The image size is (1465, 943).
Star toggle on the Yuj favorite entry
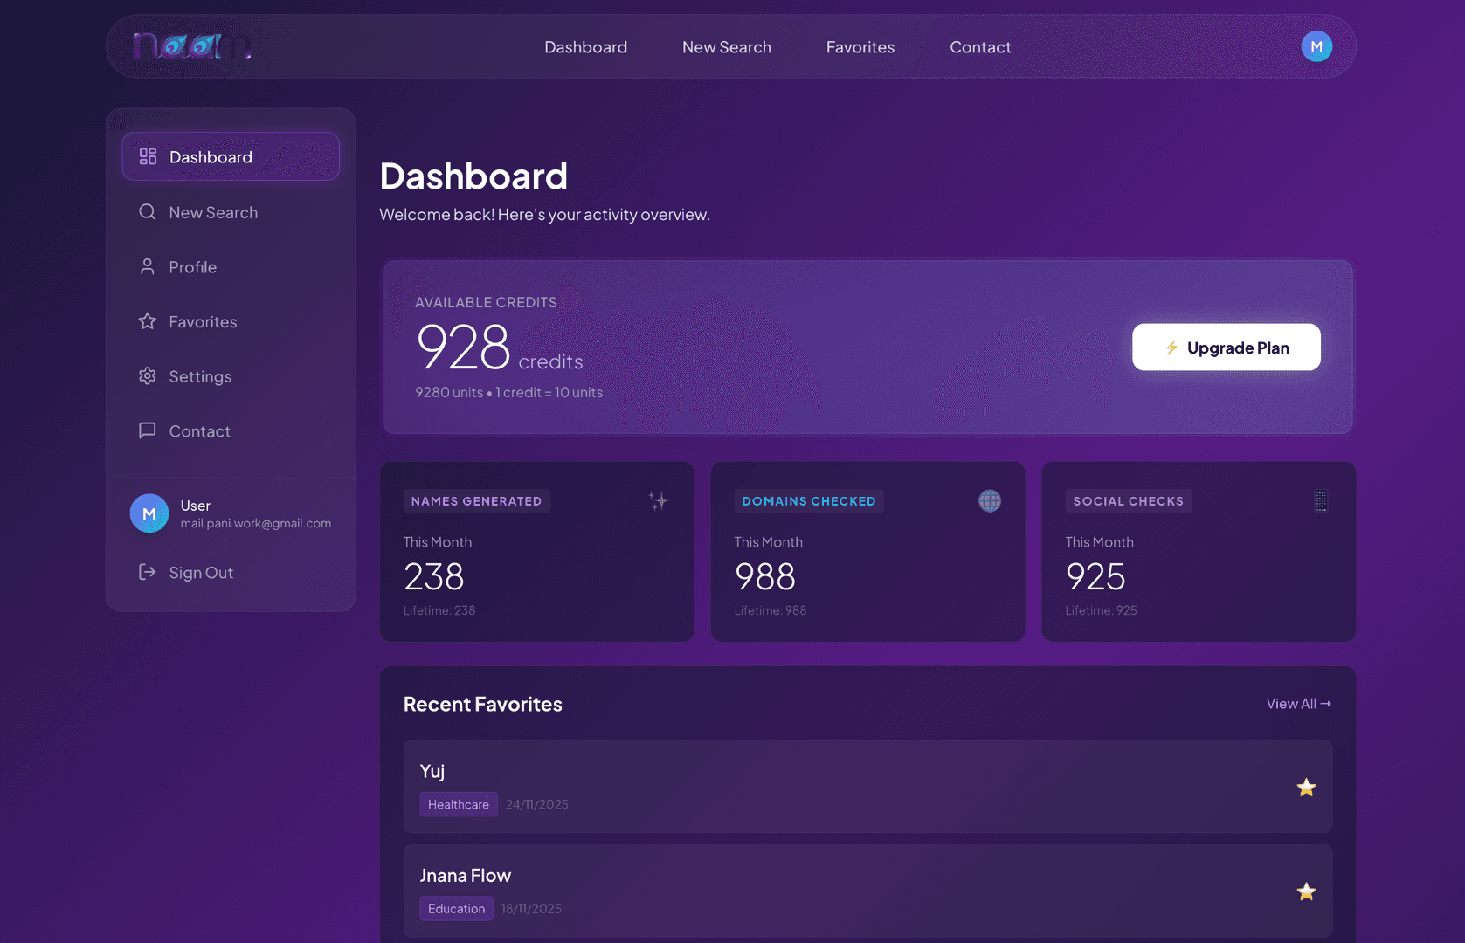coord(1306,787)
